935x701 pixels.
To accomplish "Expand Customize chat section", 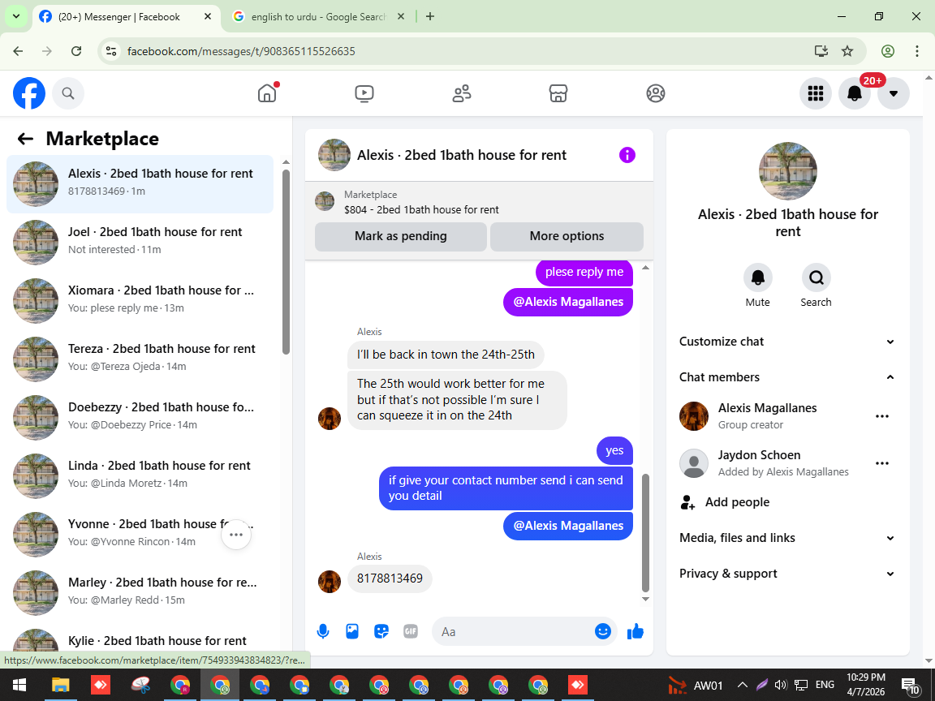I will (787, 342).
